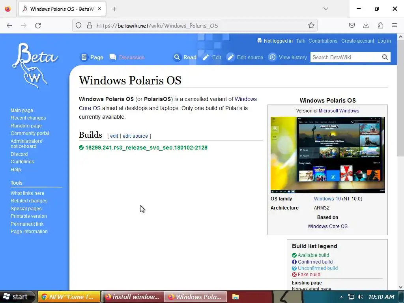Image resolution: width=404 pixels, height=303 pixels.
Task: Open the Polaris OS screenshot thumbnail
Action: [x=328, y=155]
